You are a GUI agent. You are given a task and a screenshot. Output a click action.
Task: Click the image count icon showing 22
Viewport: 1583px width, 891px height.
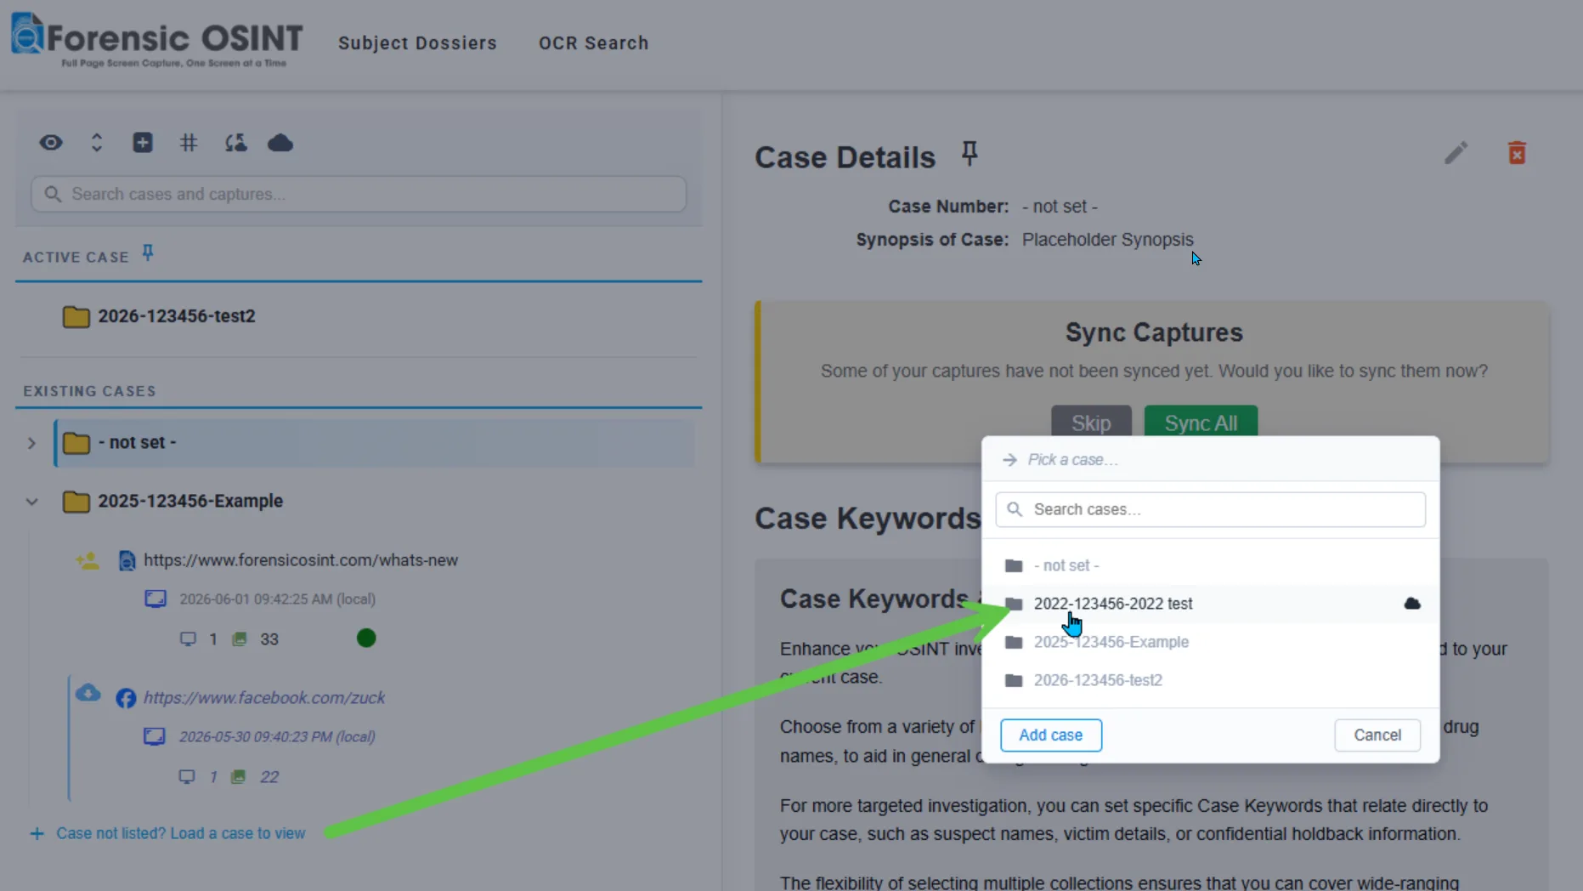click(x=239, y=777)
